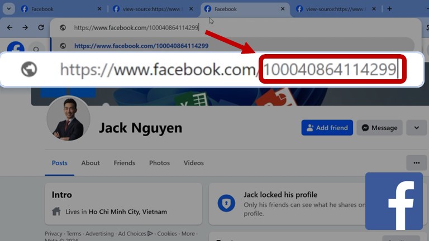This screenshot has width=429, height=241.
Task: Close the active Facebook tab
Action: [x=283, y=9]
